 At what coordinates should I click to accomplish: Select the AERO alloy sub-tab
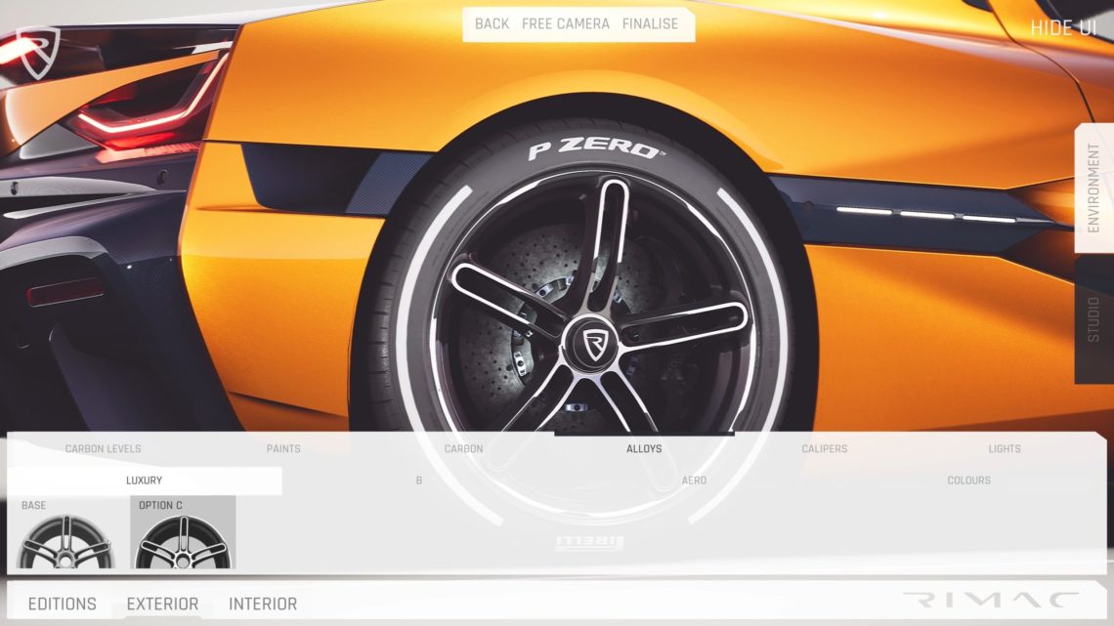[x=694, y=480]
